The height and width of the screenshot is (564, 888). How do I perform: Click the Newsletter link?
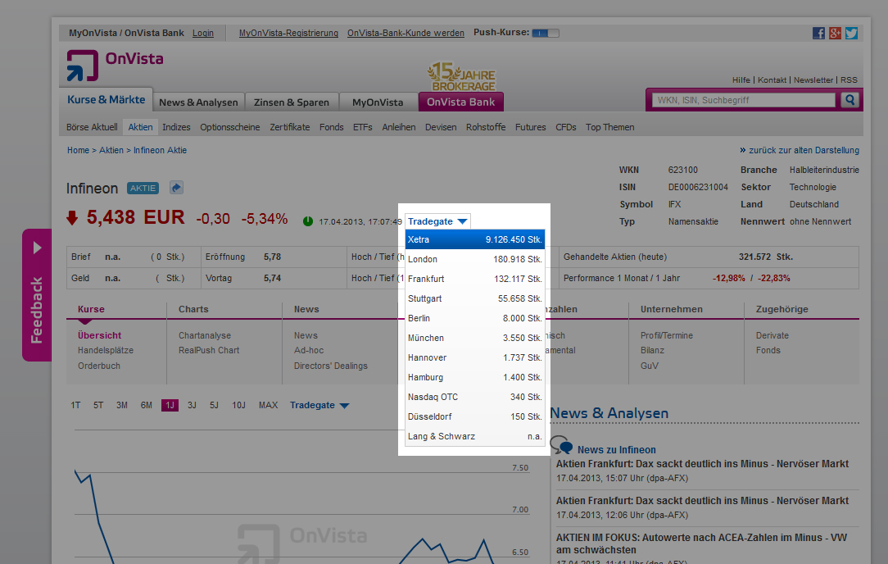813,80
